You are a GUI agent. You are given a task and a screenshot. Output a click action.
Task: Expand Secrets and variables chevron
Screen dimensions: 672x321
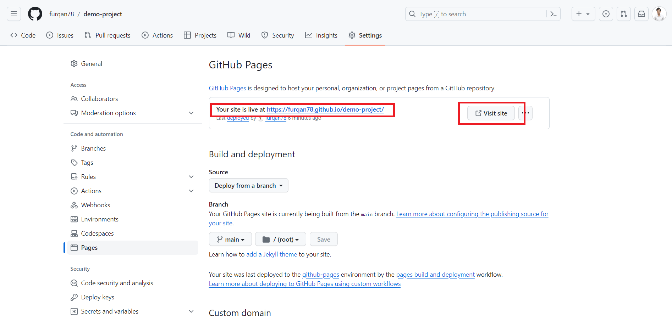(x=191, y=311)
